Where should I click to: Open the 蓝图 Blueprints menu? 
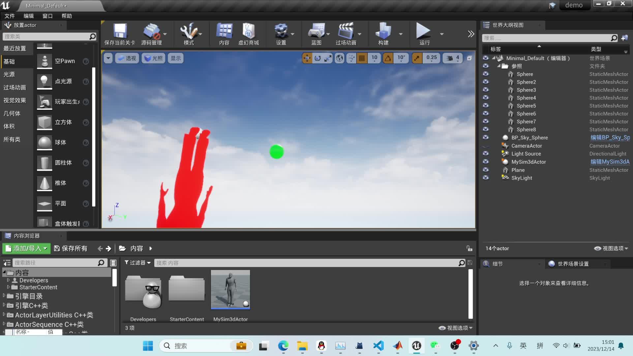317,33
